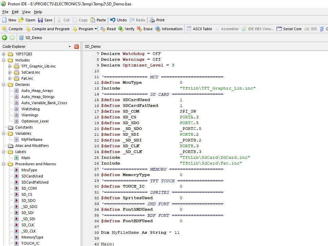The height and width of the screenshot is (246, 328).
Task: Click the Read device icon
Action: pos(103,29)
